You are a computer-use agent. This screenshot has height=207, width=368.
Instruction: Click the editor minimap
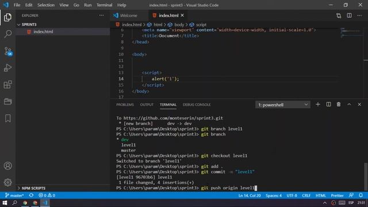click(x=351, y=33)
